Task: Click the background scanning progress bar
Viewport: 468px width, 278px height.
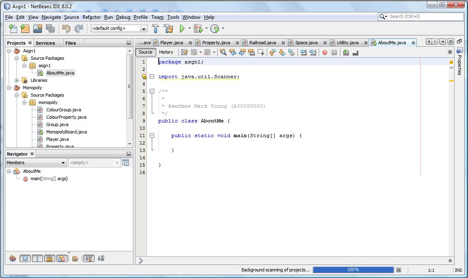Action: coord(354,270)
